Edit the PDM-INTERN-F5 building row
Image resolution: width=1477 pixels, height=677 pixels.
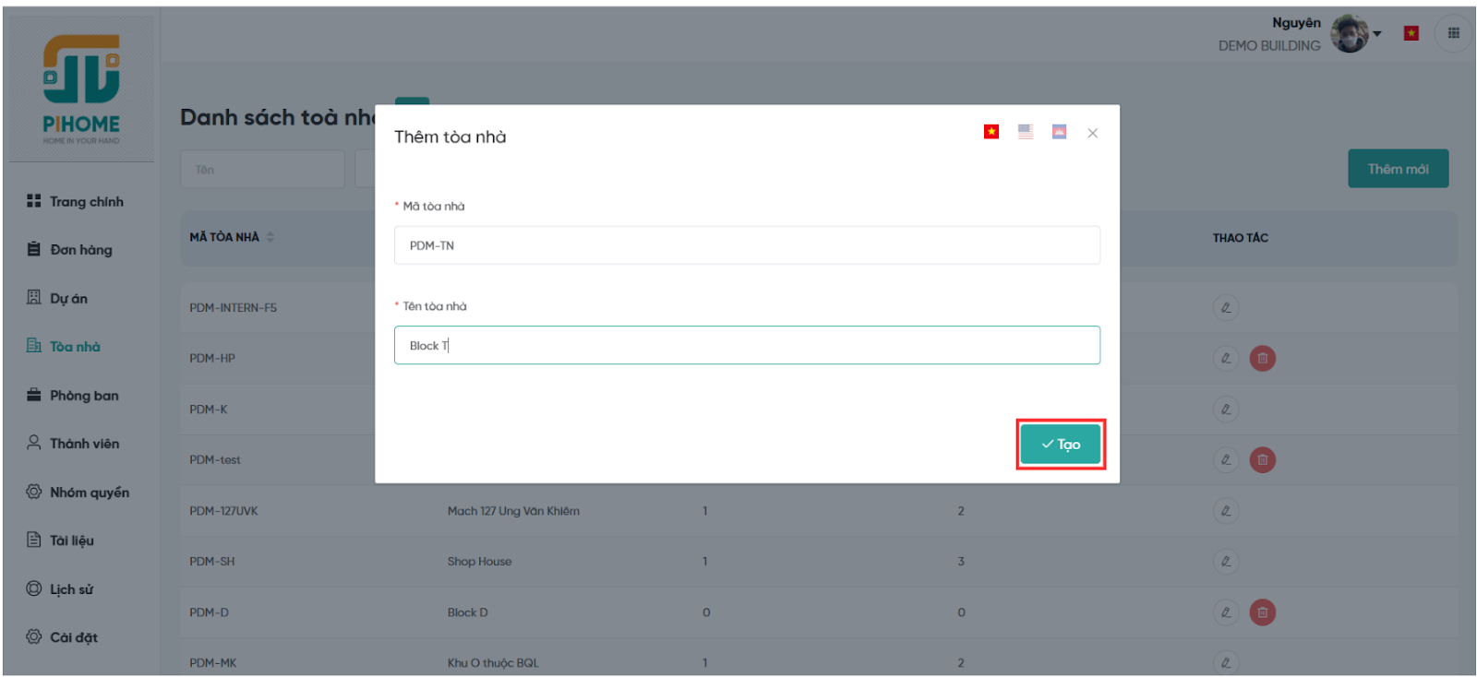point(1225,307)
